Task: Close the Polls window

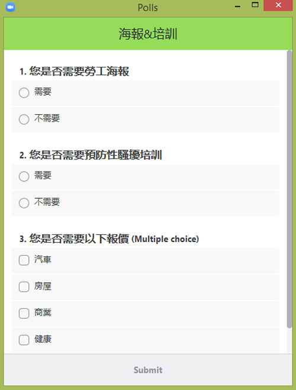Action: (278, 5)
